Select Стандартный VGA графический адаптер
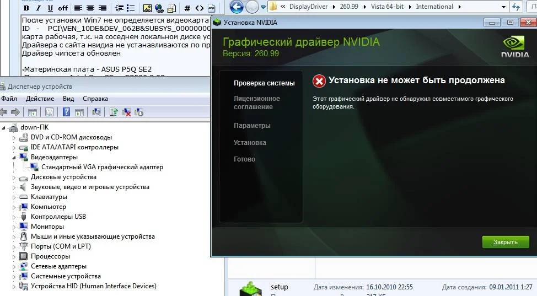Viewport: 537px width, 296px height. 102,167
